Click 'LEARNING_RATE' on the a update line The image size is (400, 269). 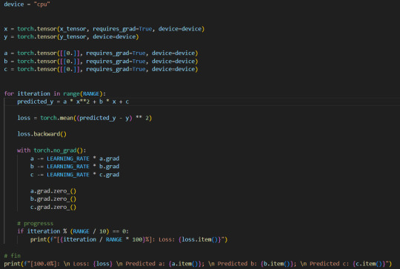pyautogui.click(x=68, y=159)
